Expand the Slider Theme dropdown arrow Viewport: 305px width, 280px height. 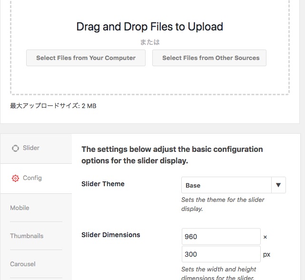[278, 185]
